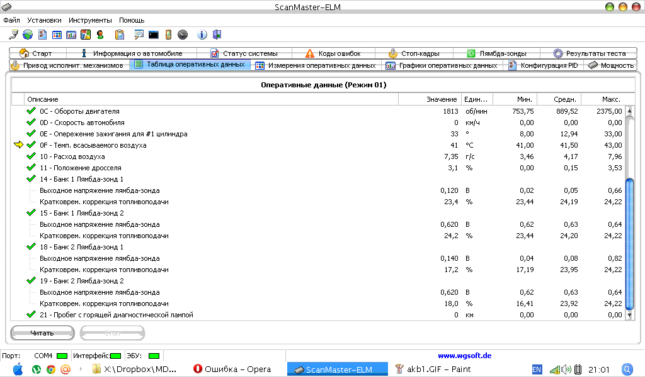Toggle checkmark for 10 air flow row

coord(31,156)
